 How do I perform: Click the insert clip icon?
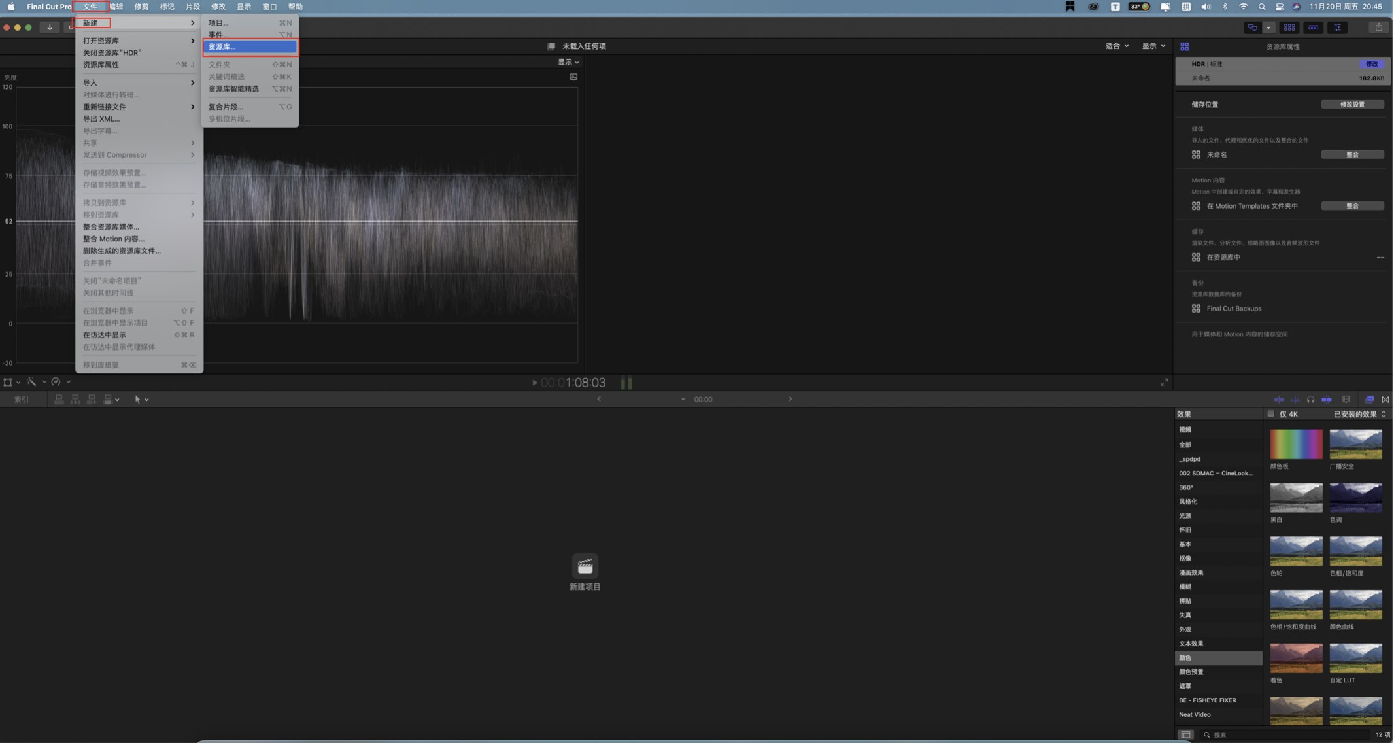click(75, 400)
